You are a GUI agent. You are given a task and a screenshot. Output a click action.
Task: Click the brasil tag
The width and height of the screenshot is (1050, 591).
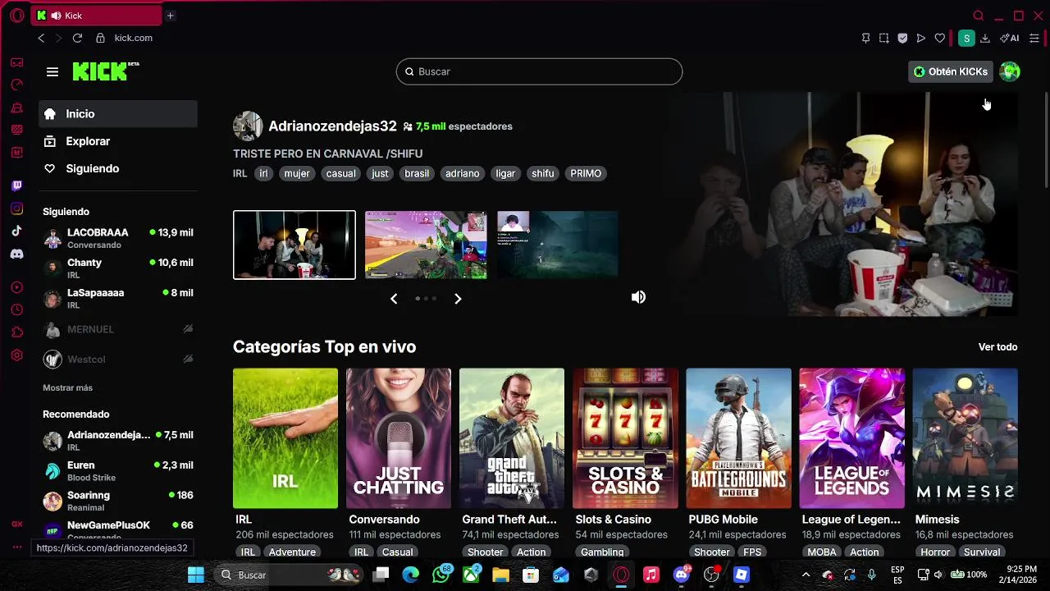(417, 173)
